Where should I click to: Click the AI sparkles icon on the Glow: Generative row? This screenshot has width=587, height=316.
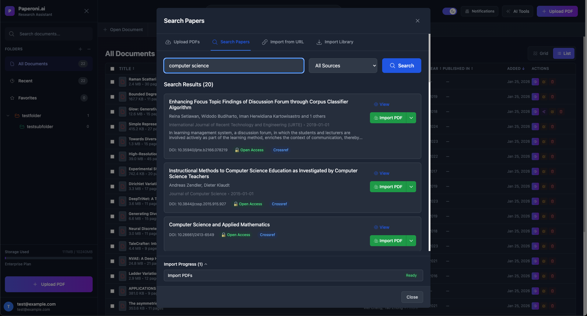click(544, 111)
